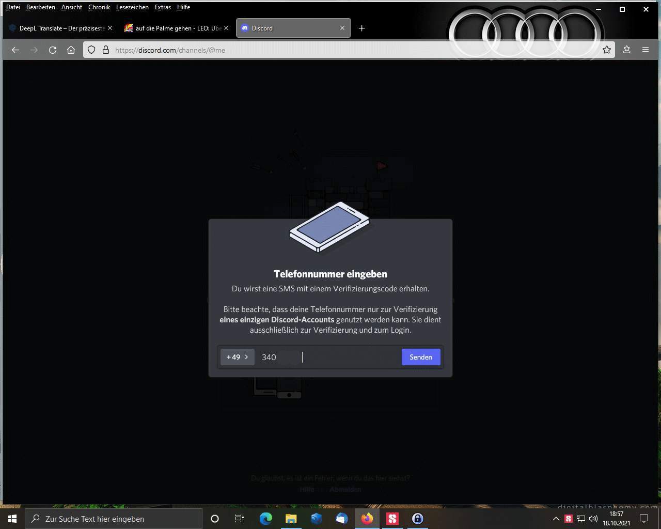Open the blue cube app on taskbar
The image size is (661, 529).
(316, 519)
